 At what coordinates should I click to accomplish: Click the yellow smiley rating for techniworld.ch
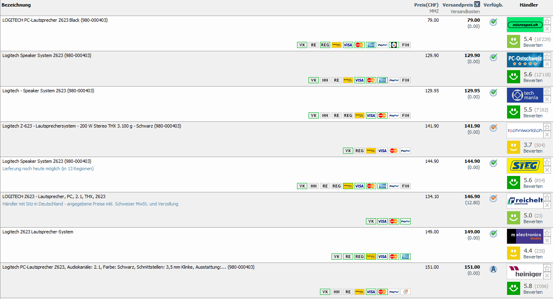pos(513,146)
